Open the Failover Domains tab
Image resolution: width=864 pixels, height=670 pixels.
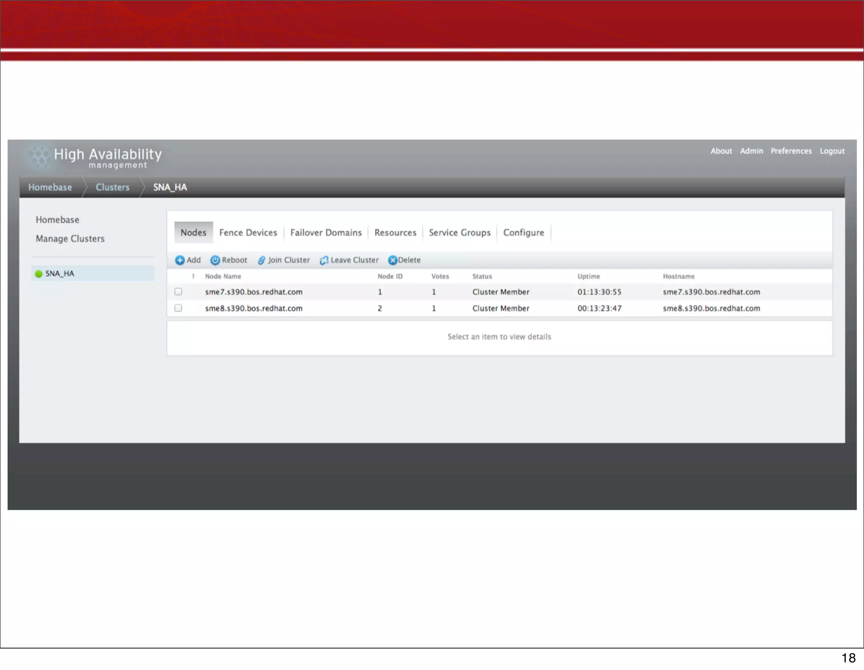pyautogui.click(x=326, y=232)
